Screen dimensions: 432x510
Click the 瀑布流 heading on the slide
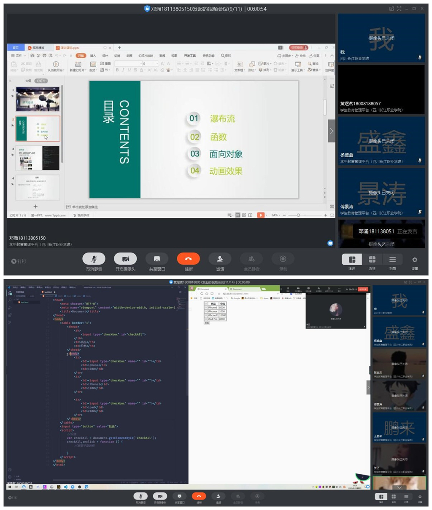click(223, 119)
